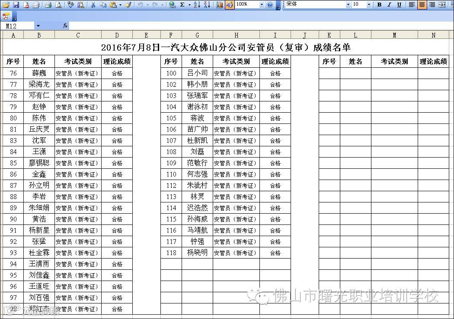
Task: Click the Undo arrow icon
Action: 141,5
